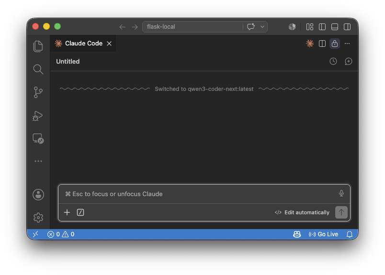
Task: Click the microphone voice input icon
Action: click(341, 193)
